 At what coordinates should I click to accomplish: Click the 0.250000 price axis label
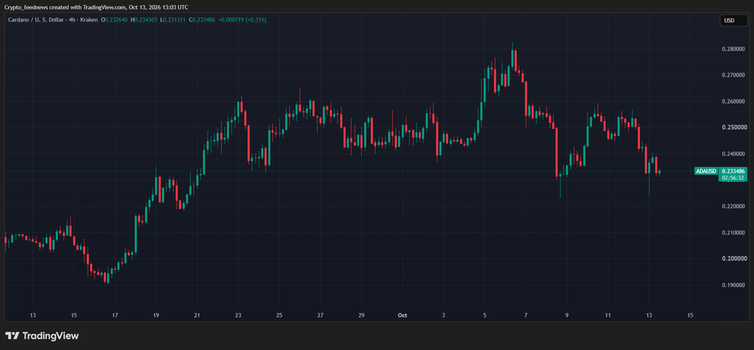coord(733,128)
